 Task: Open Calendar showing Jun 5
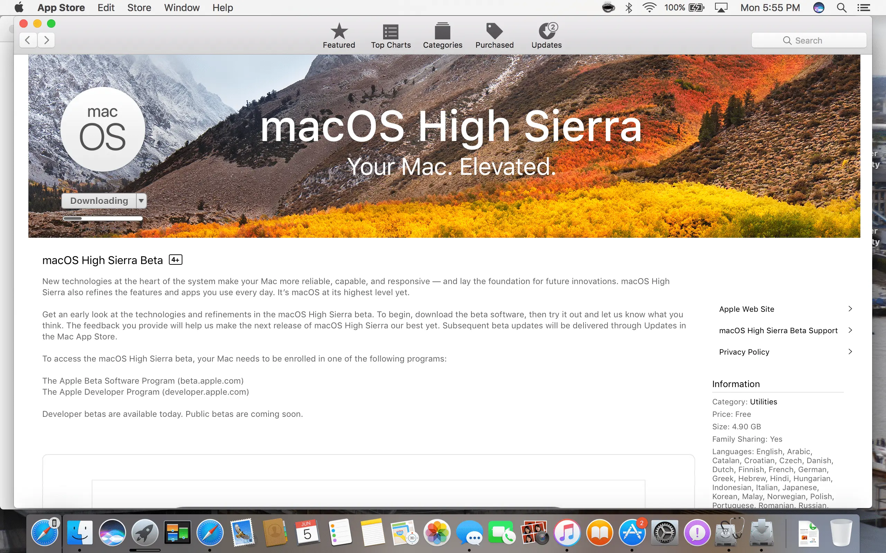pos(307,533)
